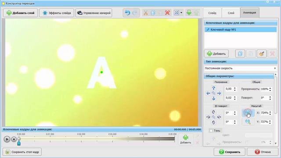This screenshot has width=281, height=158.
Task: Adjust scale Y 727% stepper
Action: (x=270, y=122)
